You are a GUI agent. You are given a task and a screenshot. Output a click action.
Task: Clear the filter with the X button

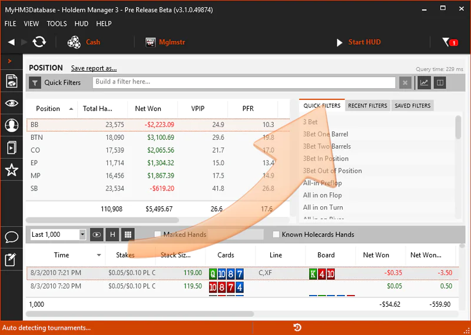pos(405,83)
